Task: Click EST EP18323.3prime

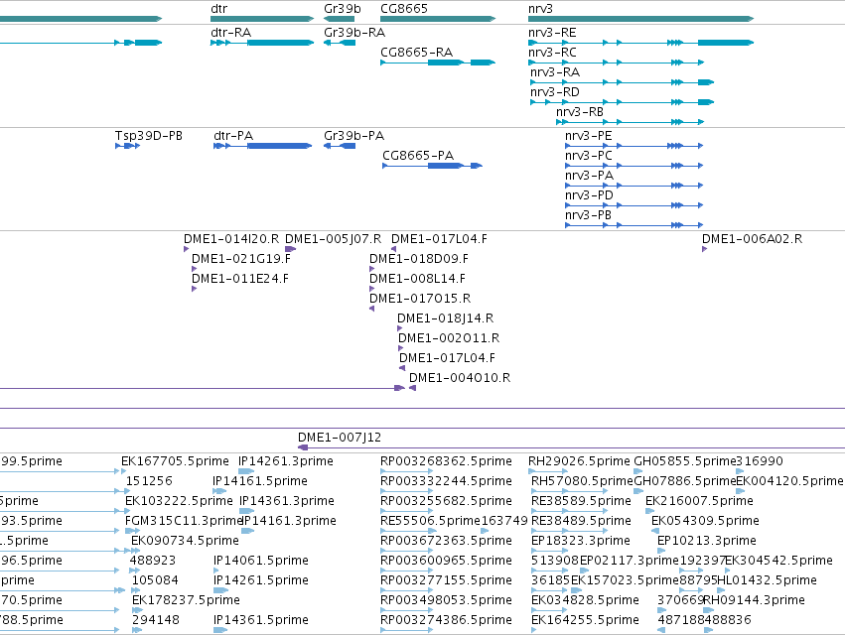Action: tap(581, 542)
